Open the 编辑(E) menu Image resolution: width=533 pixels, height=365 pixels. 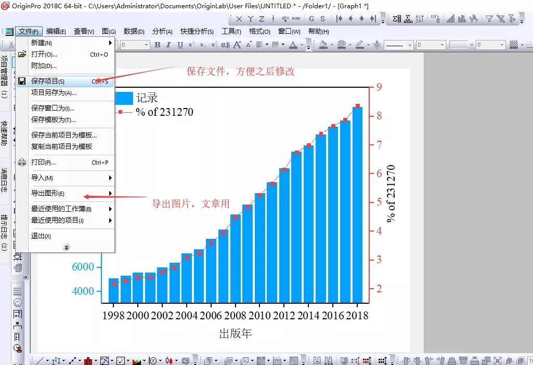coord(56,32)
